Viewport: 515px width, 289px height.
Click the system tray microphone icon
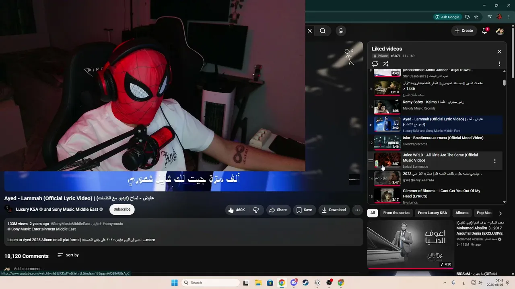(x=453, y=283)
